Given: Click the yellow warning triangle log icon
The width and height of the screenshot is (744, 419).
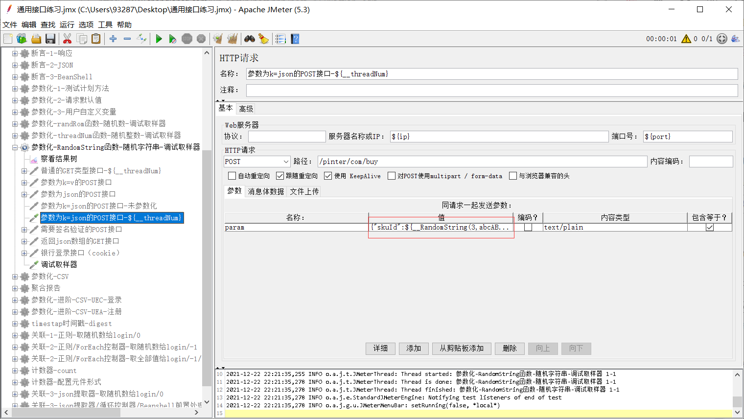Looking at the screenshot, I should tap(686, 39).
